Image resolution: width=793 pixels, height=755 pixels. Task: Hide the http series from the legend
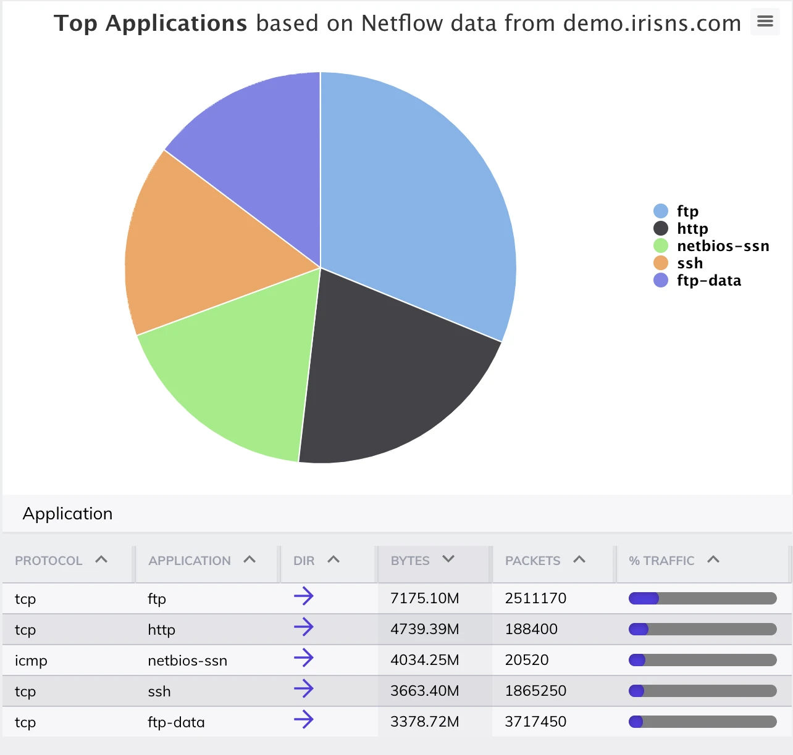(x=692, y=228)
